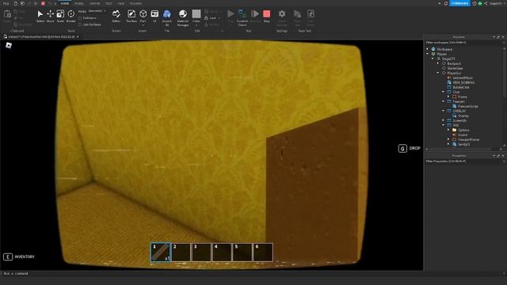Click the small red stop icon in quick access bar

point(43,3)
